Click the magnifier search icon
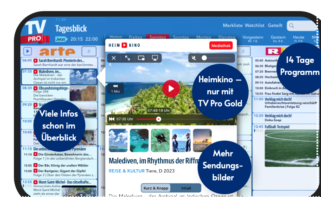The height and width of the screenshot is (197, 321). pos(292,26)
